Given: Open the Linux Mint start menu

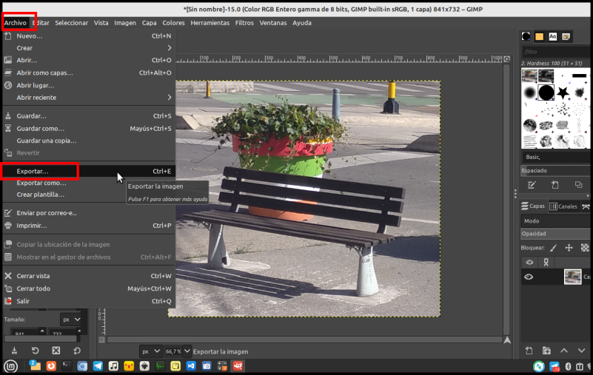Looking at the screenshot, I should 10,366.
